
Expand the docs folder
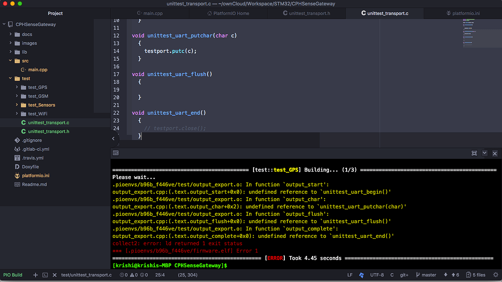(11, 34)
